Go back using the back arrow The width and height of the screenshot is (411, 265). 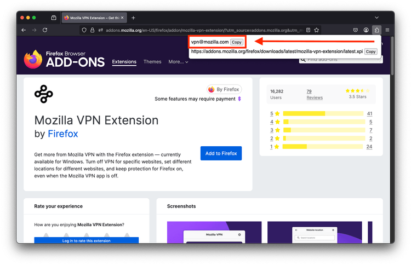[24, 30]
